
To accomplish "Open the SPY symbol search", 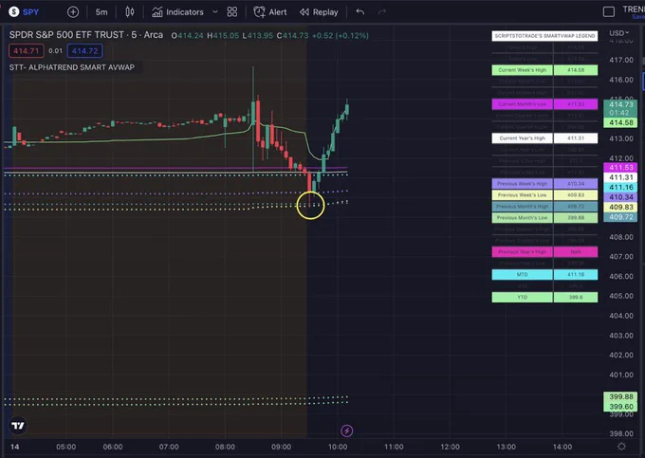I will tap(25, 12).
